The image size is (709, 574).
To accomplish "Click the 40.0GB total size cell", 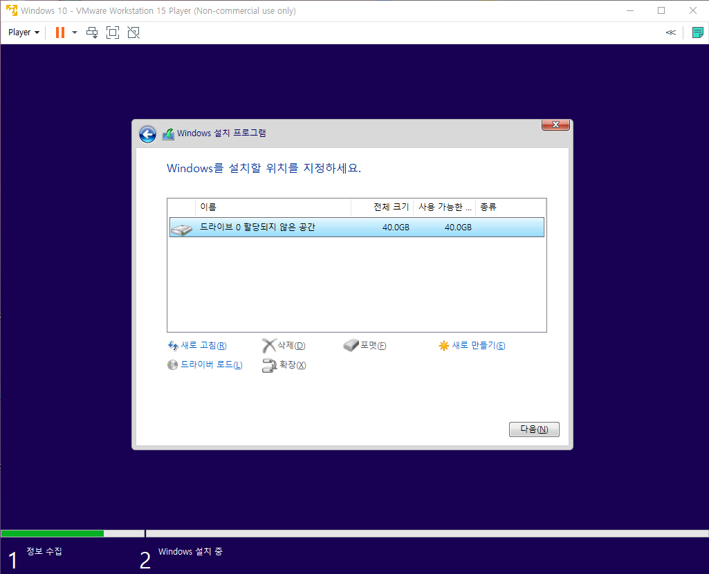I will 396,228.
